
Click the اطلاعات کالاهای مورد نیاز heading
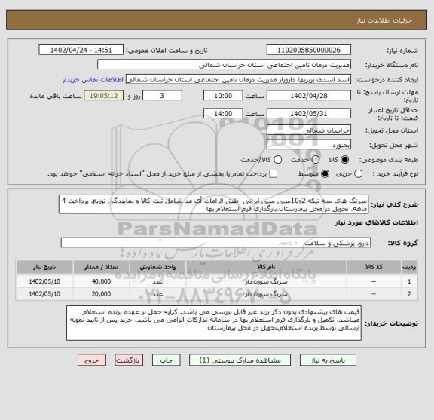377,223
